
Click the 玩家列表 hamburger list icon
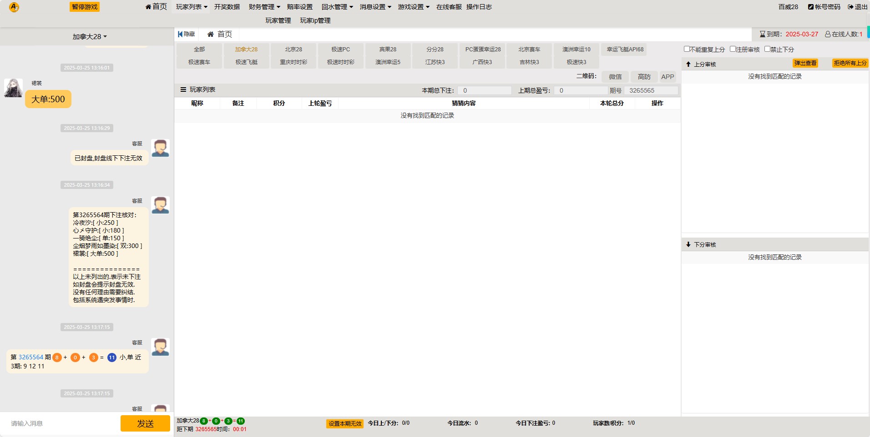click(183, 90)
